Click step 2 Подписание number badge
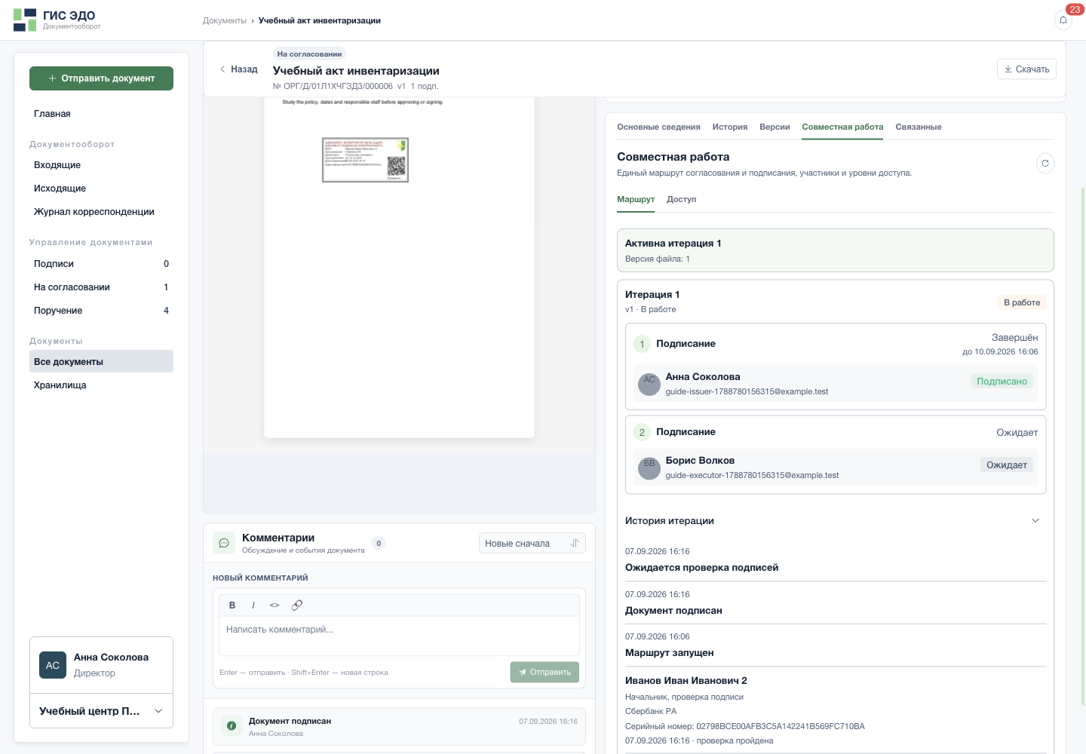1086x754 pixels. (642, 432)
